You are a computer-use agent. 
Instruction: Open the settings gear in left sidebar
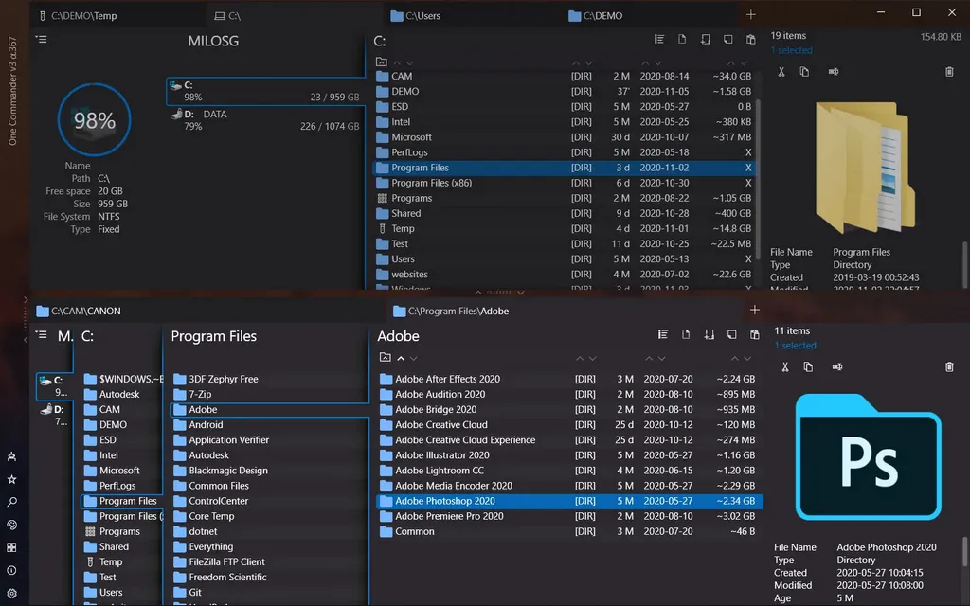pyautogui.click(x=11, y=593)
